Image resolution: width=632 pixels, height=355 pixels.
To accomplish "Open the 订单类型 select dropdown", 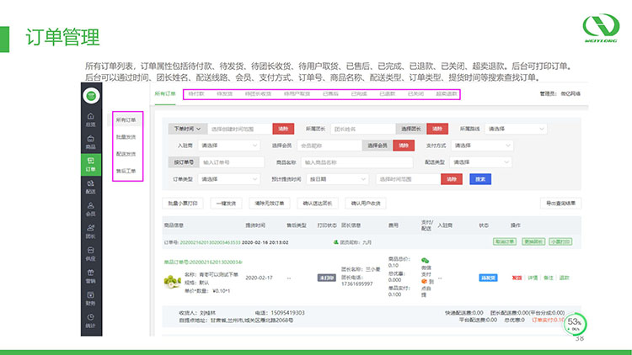I will tap(229, 179).
